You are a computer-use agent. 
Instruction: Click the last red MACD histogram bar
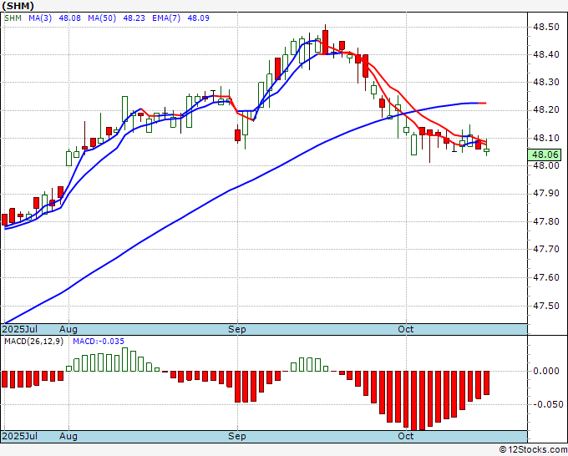[486, 383]
